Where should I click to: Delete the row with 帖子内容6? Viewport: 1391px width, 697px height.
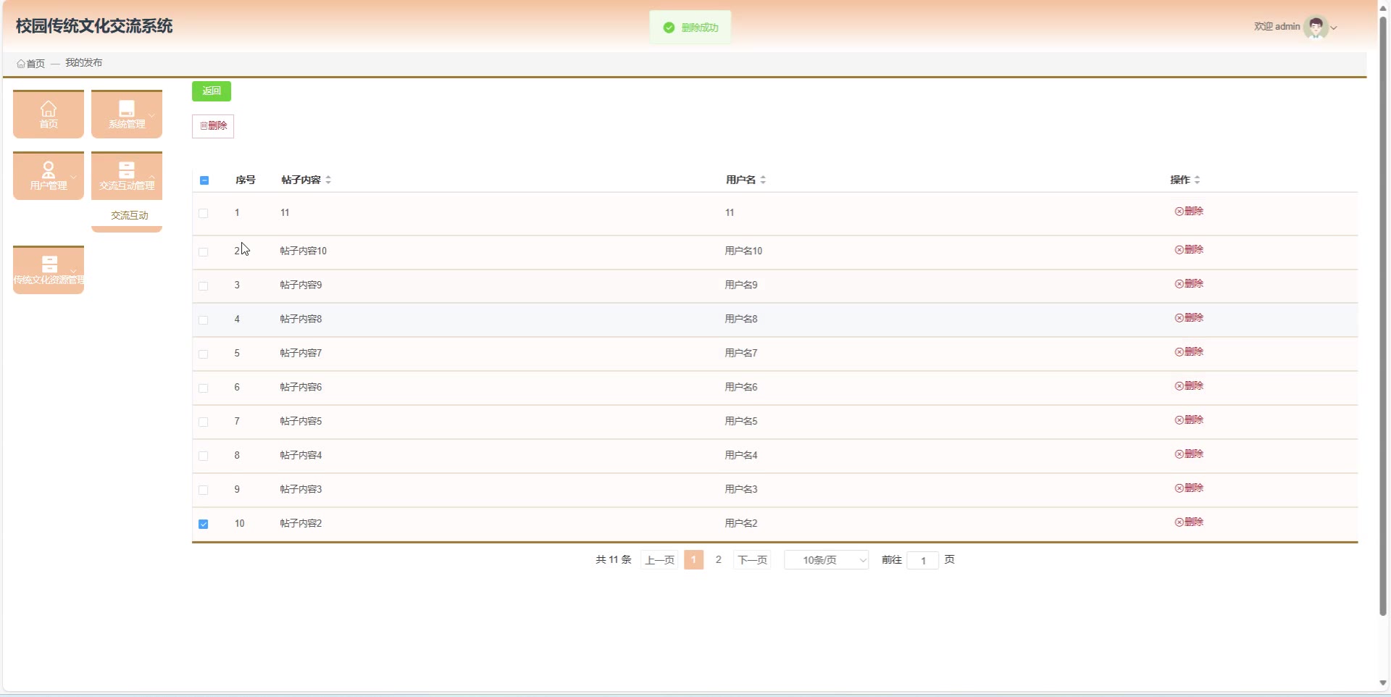(1189, 386)
